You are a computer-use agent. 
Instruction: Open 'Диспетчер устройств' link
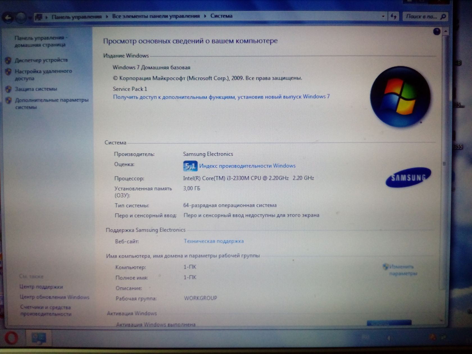click(41, 60)
